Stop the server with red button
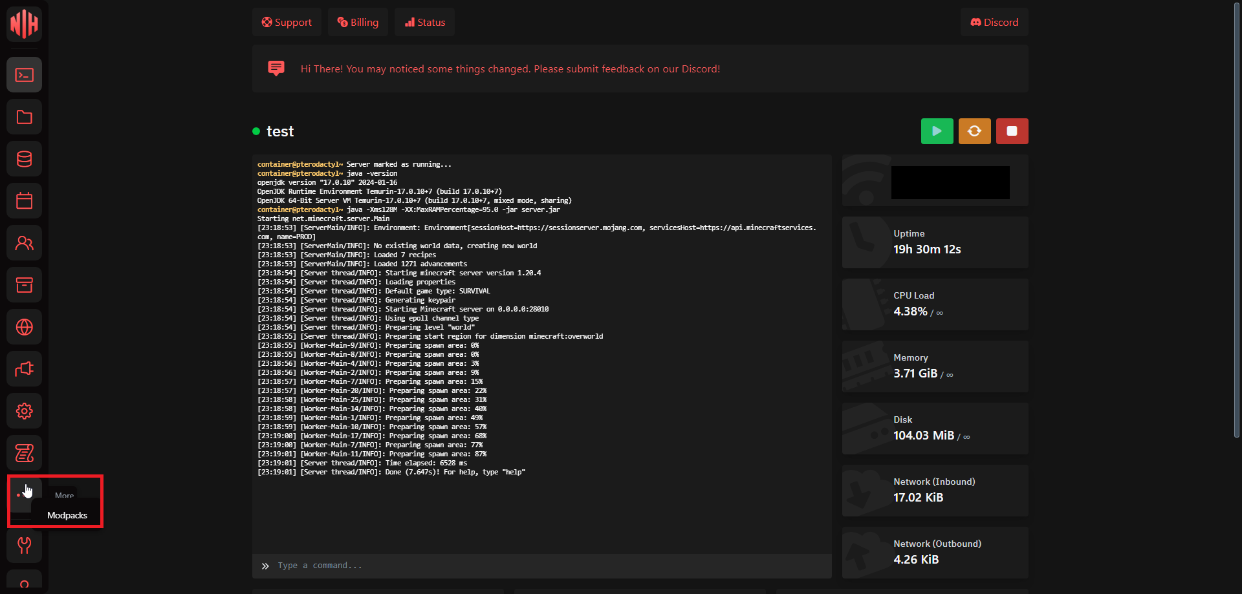The image size is (1242, 594). pos(1012,131)
